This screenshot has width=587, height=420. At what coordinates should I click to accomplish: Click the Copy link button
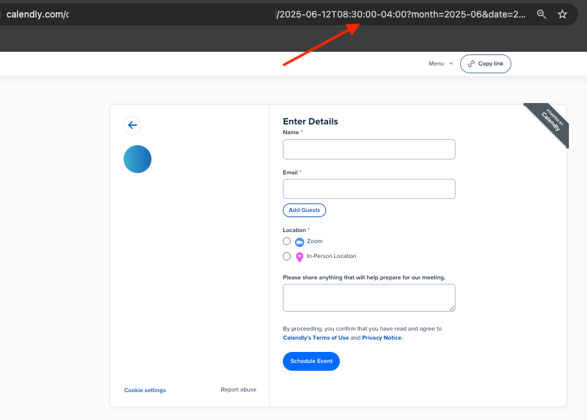click(x=485, y=64)
